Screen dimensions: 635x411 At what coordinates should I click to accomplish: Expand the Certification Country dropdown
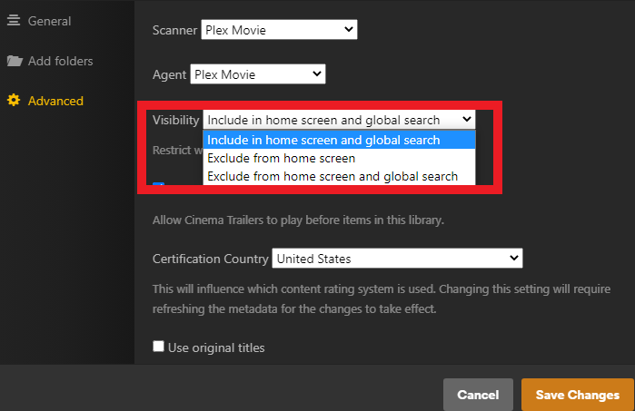397,259
